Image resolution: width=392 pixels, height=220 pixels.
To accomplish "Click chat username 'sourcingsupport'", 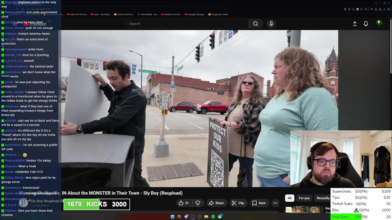I will (16, 49).
